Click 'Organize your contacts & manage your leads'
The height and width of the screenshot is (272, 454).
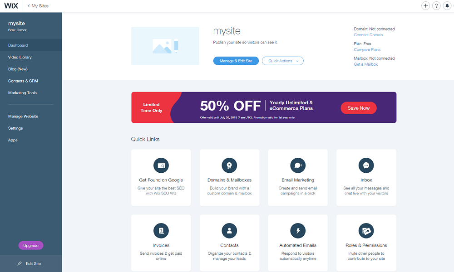coord(229,256)
